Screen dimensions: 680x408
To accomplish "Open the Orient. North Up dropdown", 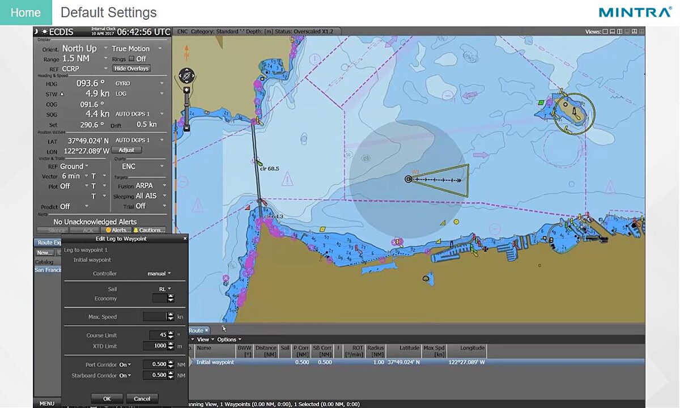I will 83,49.
